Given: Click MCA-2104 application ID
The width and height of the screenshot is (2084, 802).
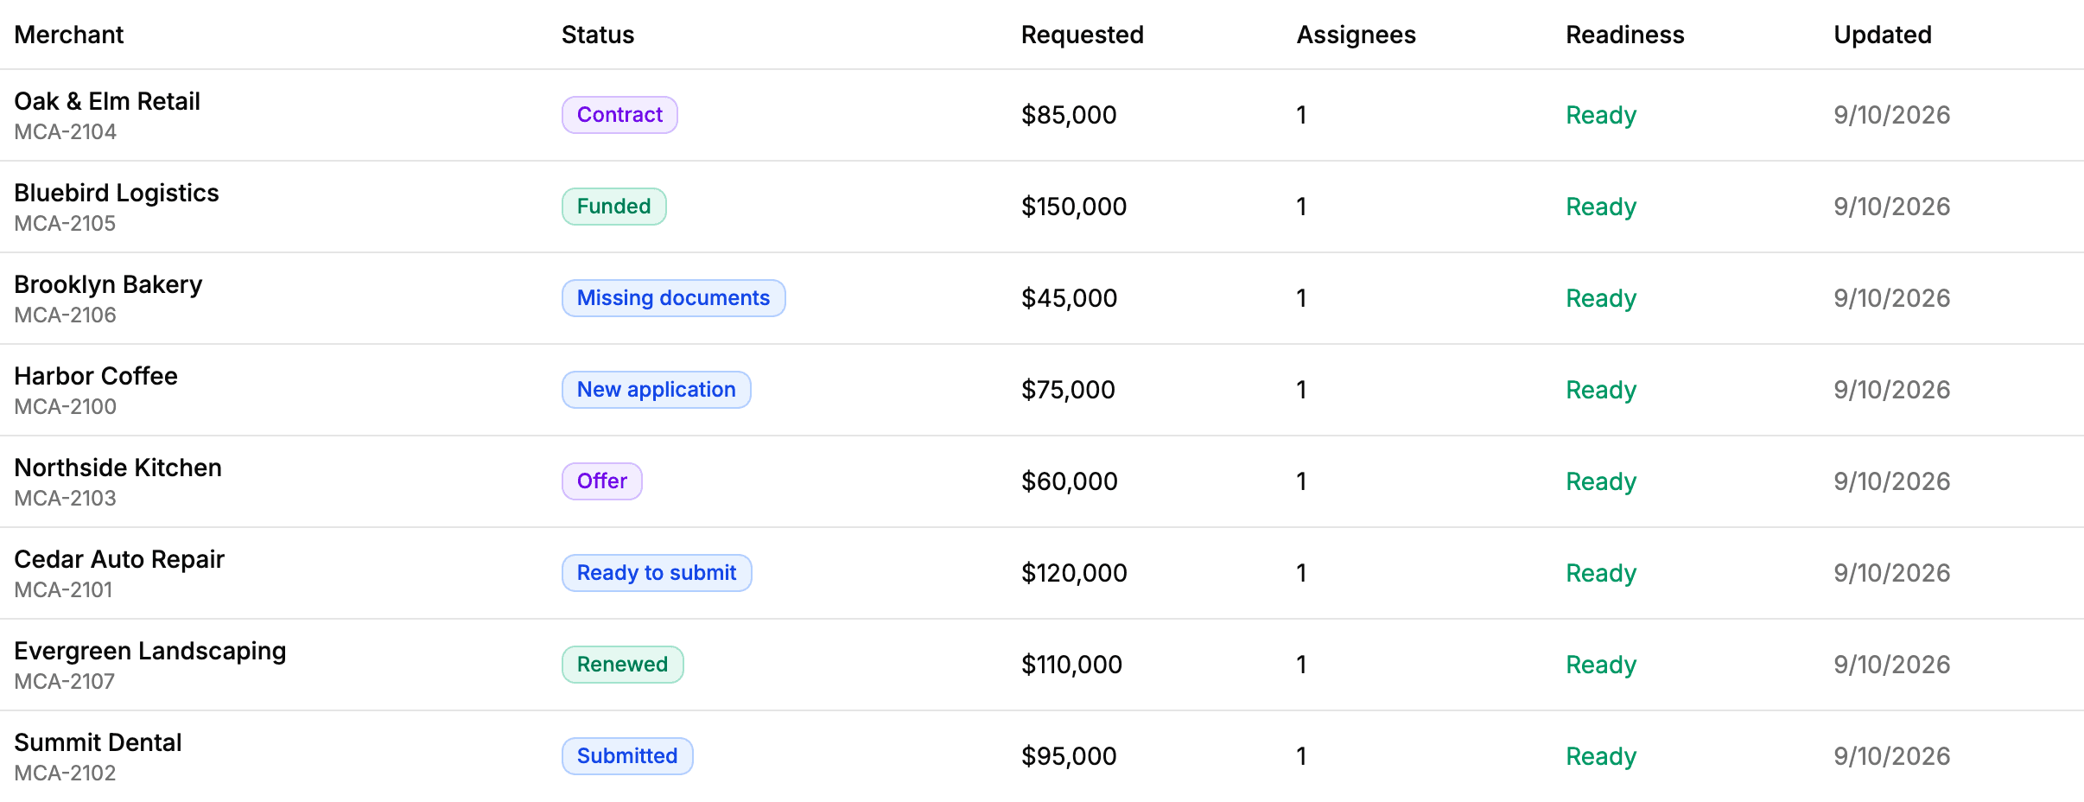Looking at the screenshot, I should pyautogui.click(x=66, y=132).
